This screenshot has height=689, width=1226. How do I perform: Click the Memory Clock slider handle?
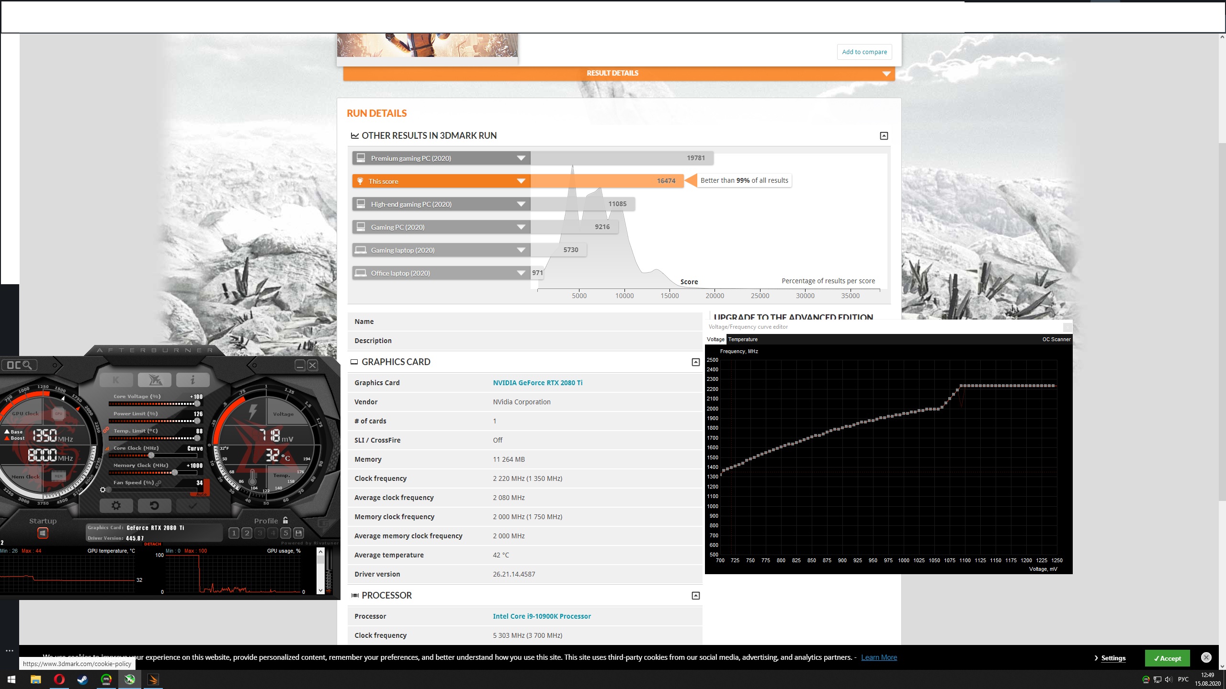(x=175, y=473)
